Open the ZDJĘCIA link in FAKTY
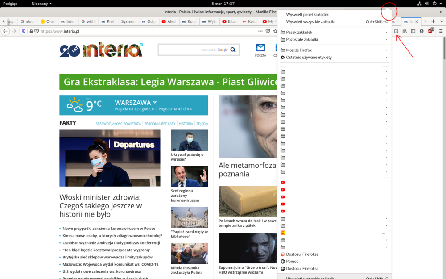Viewport: 446px width, 279px height. (202, 124)
